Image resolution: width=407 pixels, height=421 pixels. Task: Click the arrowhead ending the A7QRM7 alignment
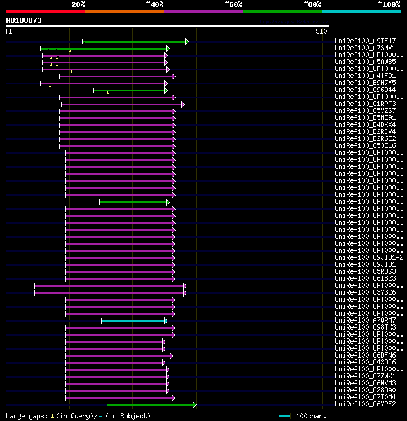coord(166,321)
